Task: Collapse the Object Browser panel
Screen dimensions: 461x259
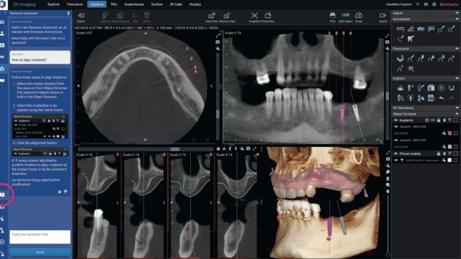Action: tap(457, 114)
